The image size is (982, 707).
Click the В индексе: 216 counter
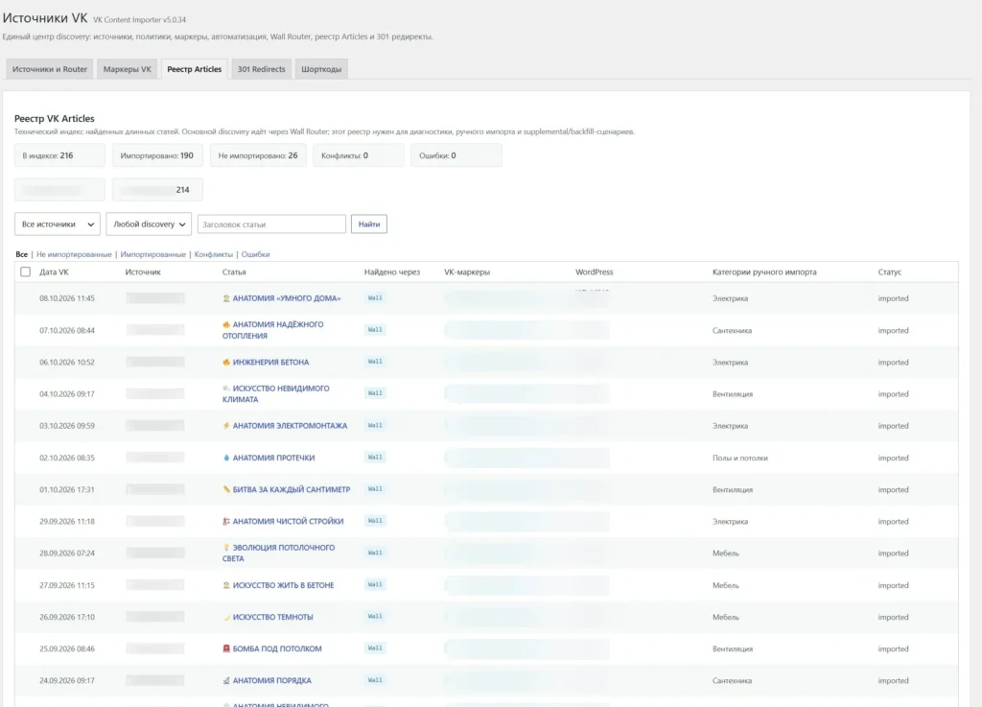(59, 155)
